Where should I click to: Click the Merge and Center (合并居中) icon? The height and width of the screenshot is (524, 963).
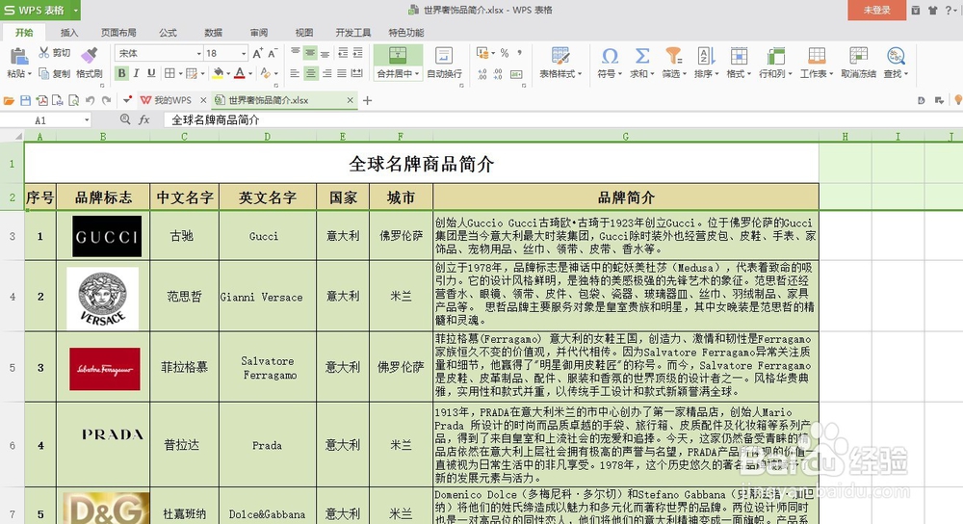click(398, 55)
